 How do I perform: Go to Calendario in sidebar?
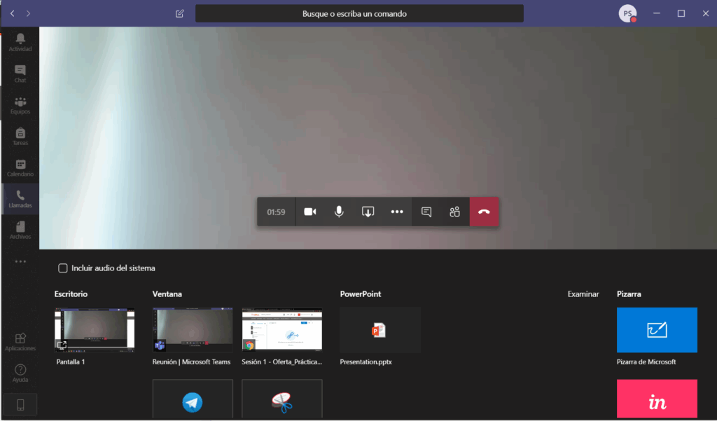[20, 168]
